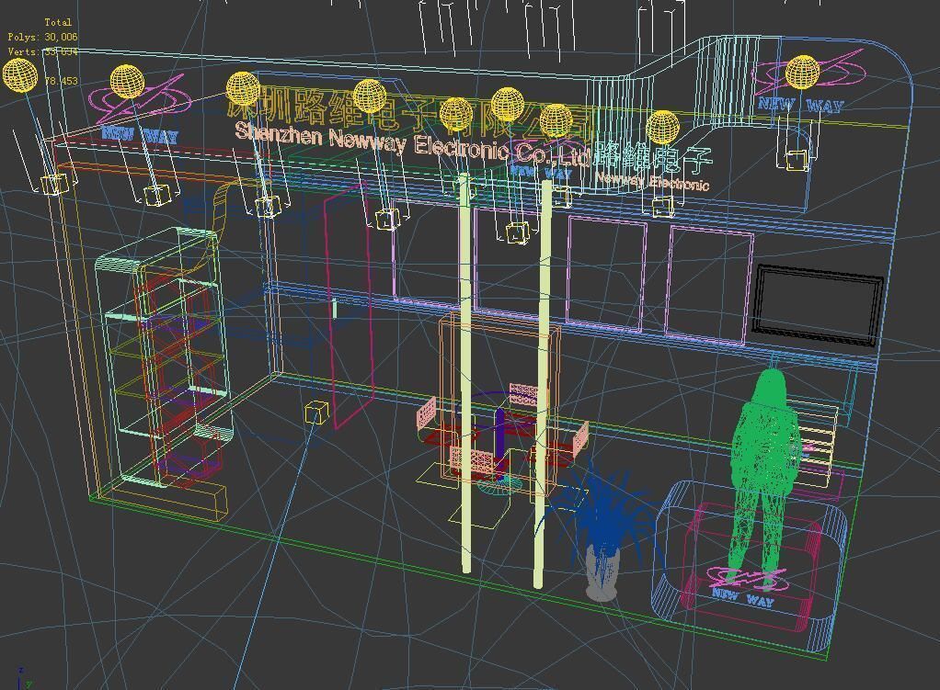
Task: Select the cyan Chinese sign "路維电子"
Action: tap(654, 157)
